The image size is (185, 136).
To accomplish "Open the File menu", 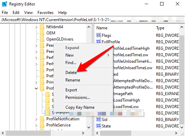I will pos(5,13).
